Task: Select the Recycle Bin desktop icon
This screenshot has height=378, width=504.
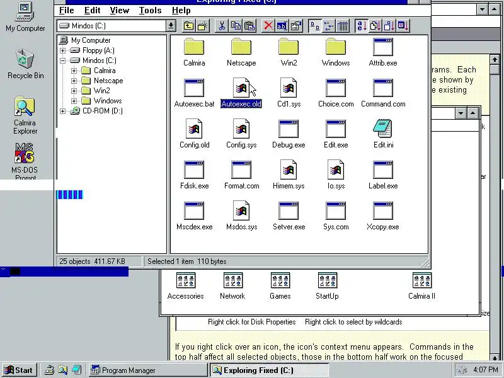Action: pos(25,64)
